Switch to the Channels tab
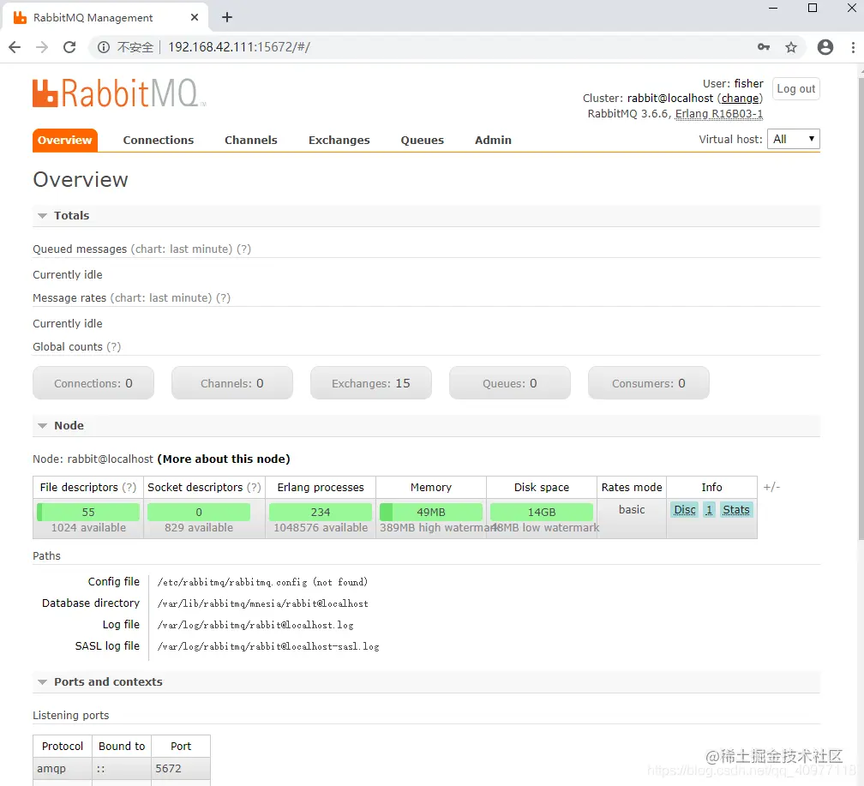Image resolution: width=864 pixels, height=786 pixels. pos(250,140)
